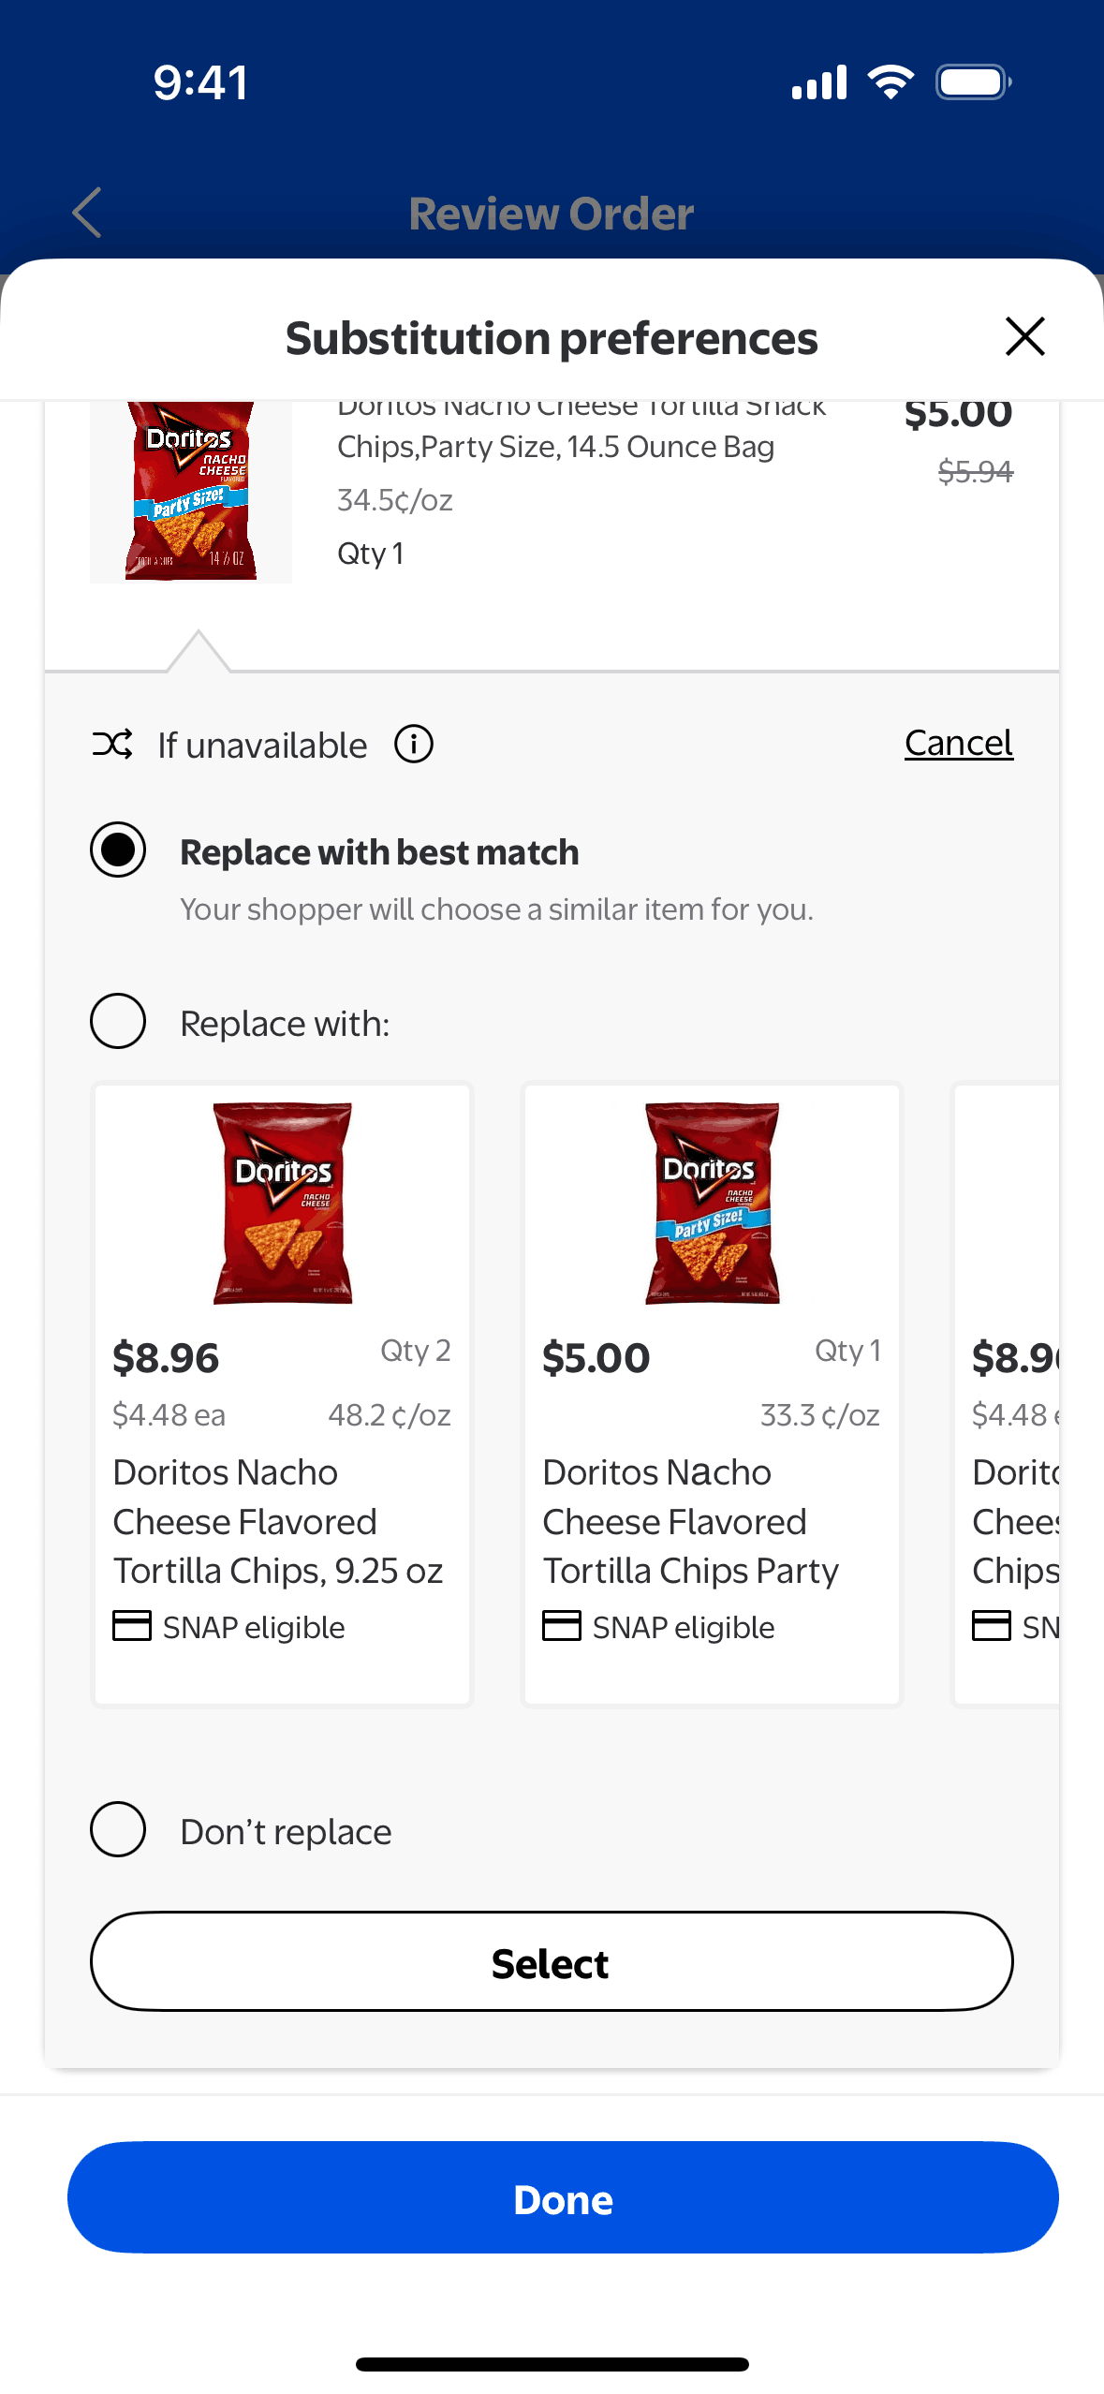Tap the cellular signal icon

pyautogui.click(x=819, y=82)
